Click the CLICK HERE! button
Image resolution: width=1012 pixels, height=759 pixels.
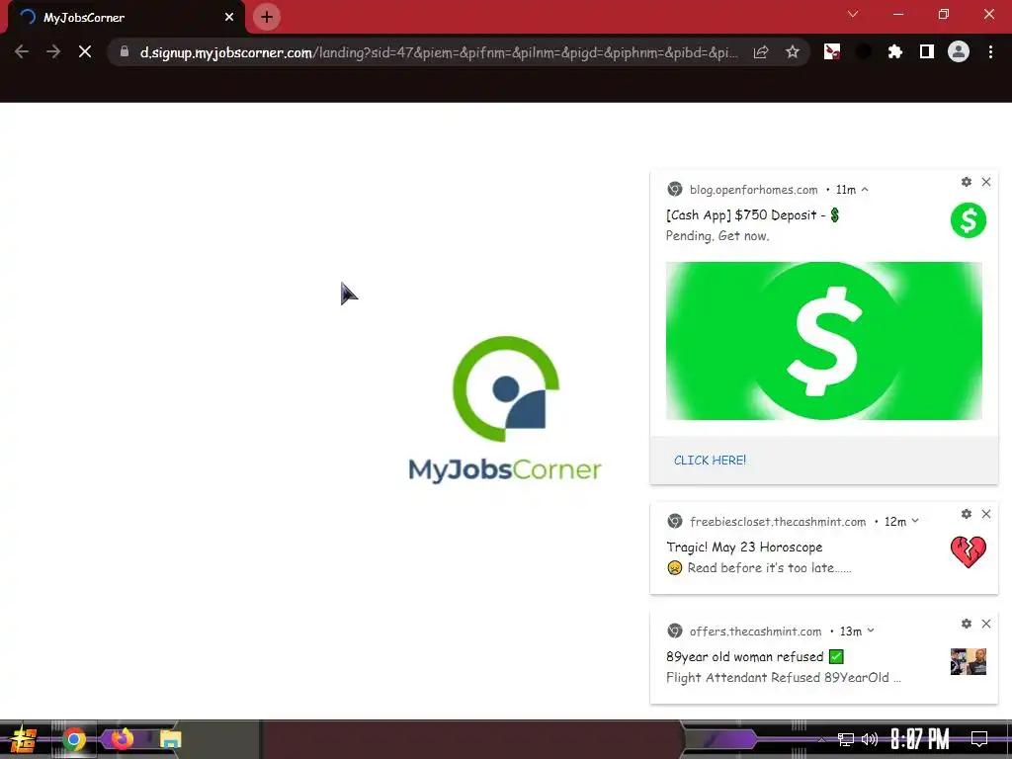[710, 461]
